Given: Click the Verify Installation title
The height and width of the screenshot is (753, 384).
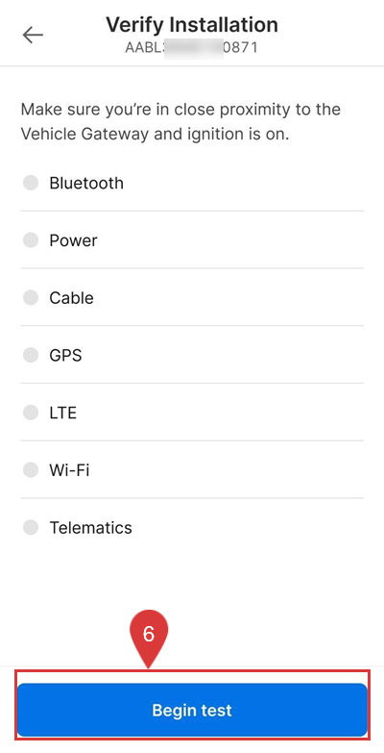Looking at the screenshot, I should pos(192,24).
